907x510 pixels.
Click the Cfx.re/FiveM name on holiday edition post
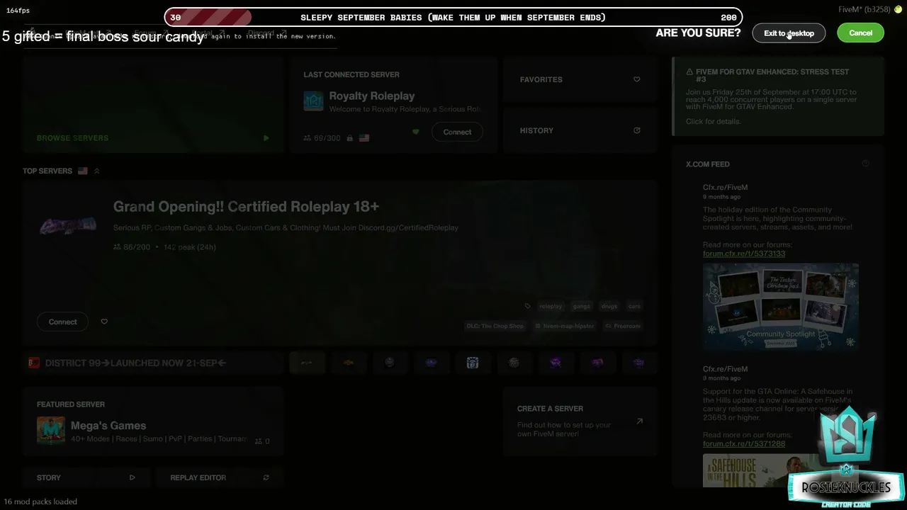725,187
